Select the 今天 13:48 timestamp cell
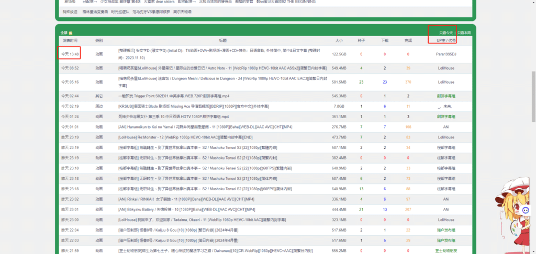 (70, 54)
